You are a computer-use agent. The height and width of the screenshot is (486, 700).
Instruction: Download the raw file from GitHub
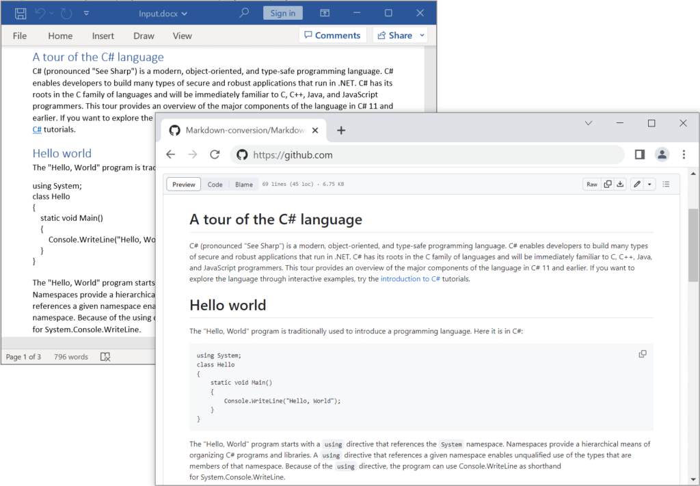621,184
